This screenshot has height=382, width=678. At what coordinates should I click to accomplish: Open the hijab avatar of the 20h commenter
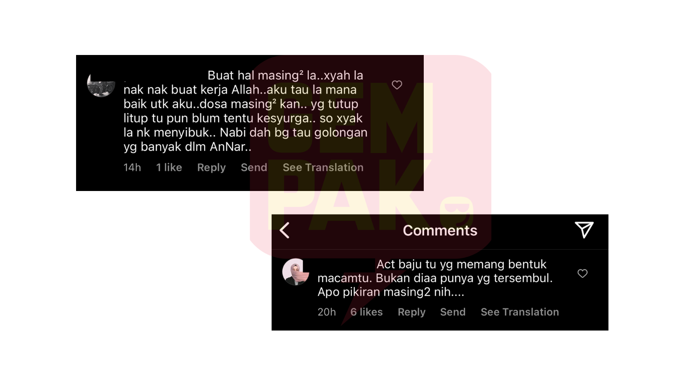[296, 272]
